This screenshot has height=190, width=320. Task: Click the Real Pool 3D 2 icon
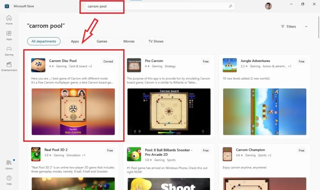tap(36, 154)
